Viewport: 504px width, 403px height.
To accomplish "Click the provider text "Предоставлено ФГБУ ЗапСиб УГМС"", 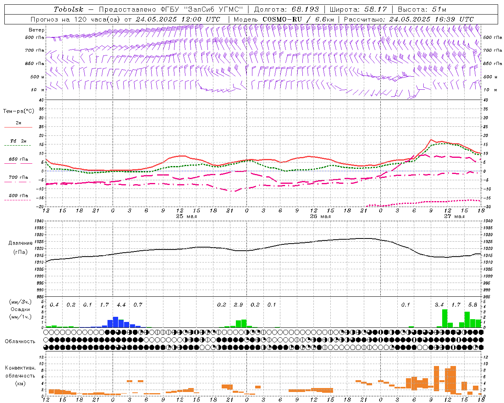I will pos(171,9).
